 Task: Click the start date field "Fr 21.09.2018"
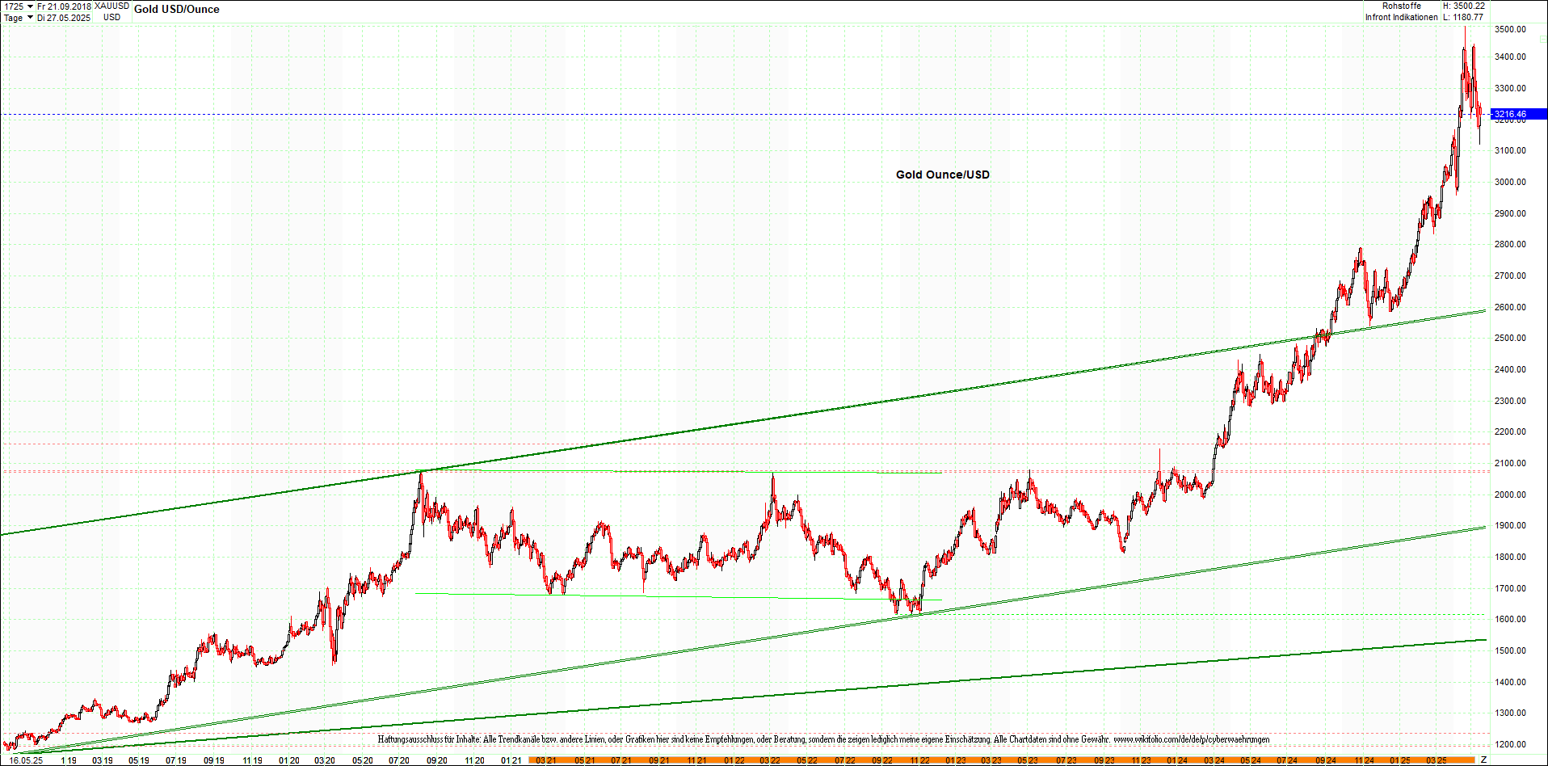[65, 5]
